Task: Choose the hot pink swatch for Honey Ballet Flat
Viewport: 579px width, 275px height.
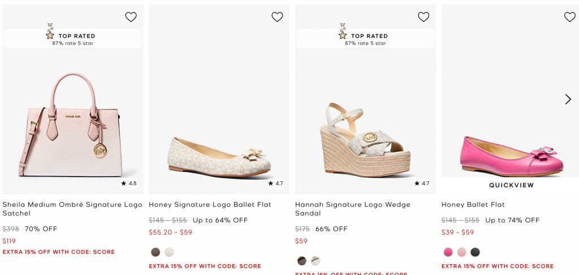Action: tap(448, 252)
